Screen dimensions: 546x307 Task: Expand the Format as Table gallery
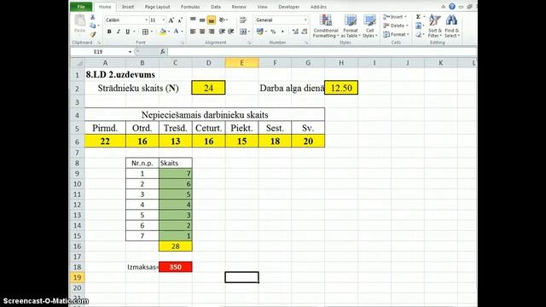[350, 26]
